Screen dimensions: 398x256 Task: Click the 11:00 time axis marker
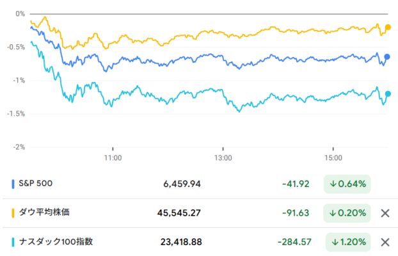(113, 157)
